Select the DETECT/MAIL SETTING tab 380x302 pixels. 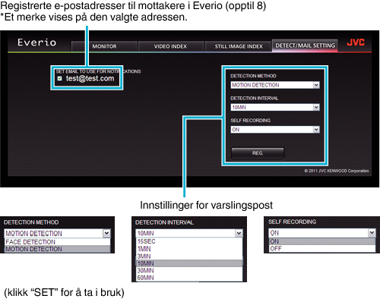[x=305, y=46]
